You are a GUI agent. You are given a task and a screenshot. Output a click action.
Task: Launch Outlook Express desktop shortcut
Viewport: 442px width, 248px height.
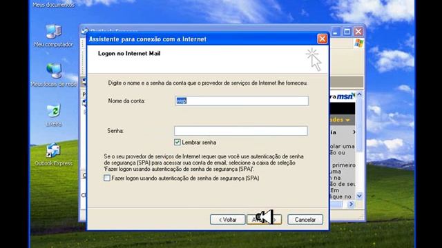(x=54, y=154)
